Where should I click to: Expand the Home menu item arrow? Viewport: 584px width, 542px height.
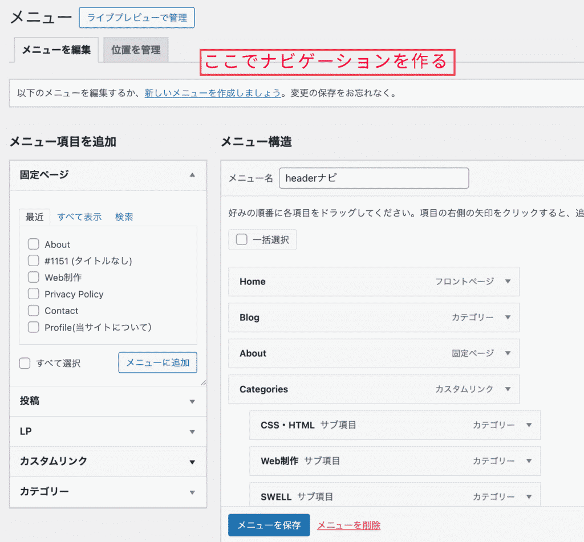pyautogui.click(x=508, y=282)
